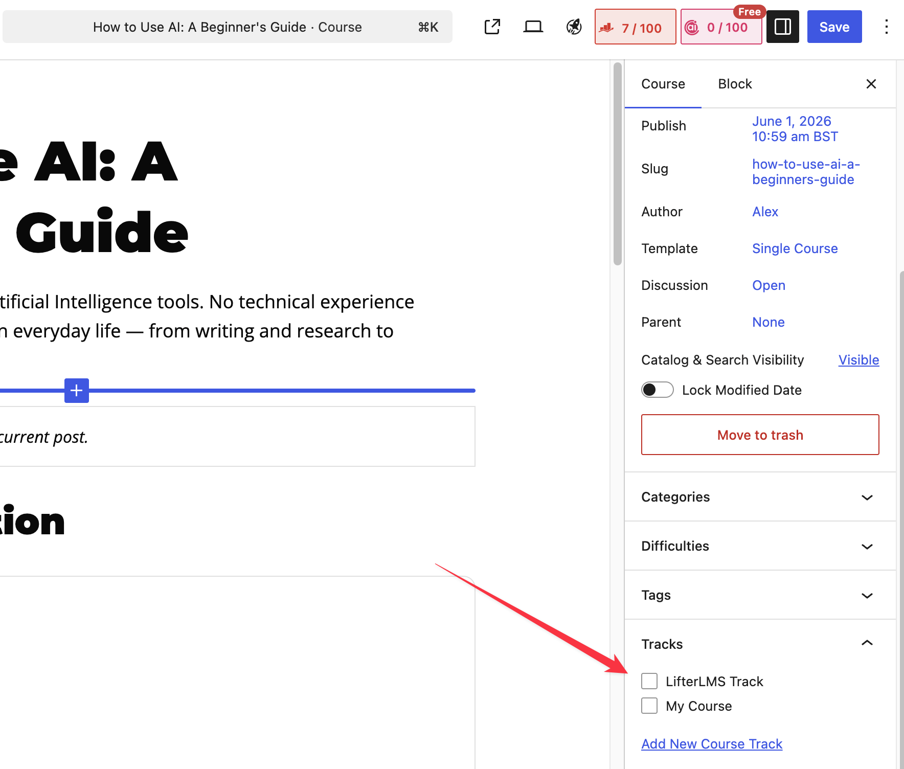Set the Parent value None
This screenshot has height=769, width=904.
[x=768, y=322]
